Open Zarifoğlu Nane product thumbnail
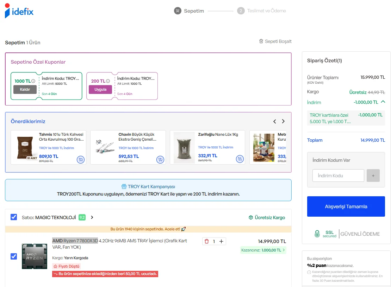This screenshot has height=287, width=391. [x=184, y=148]
